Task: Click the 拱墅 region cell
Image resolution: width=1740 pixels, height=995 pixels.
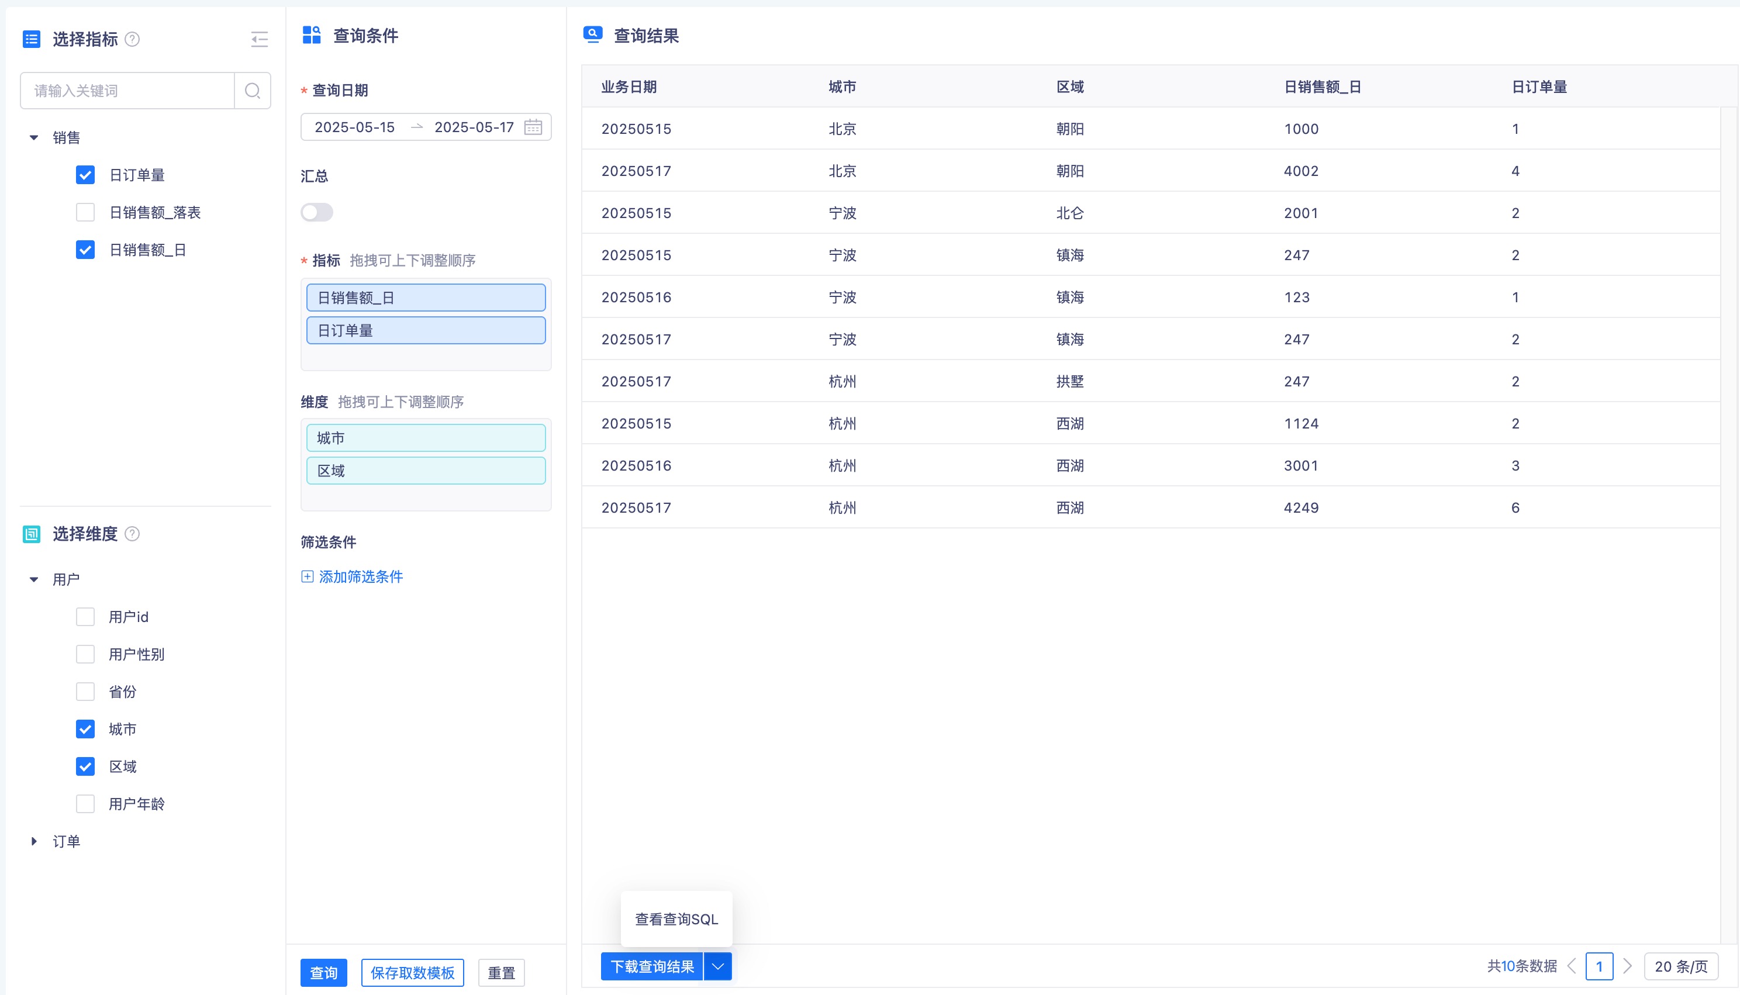Action: point(1069,381)
